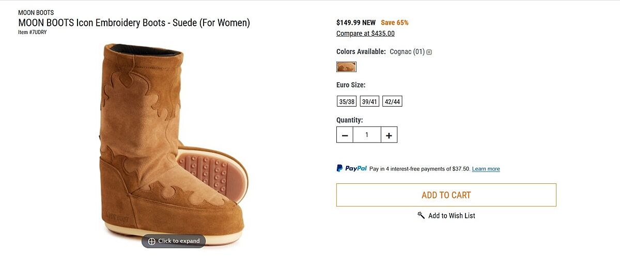The height and width of the screenshot is (258, 620).
Task: Pick Euro size 42/44
Action: click(x=392, y=101)
